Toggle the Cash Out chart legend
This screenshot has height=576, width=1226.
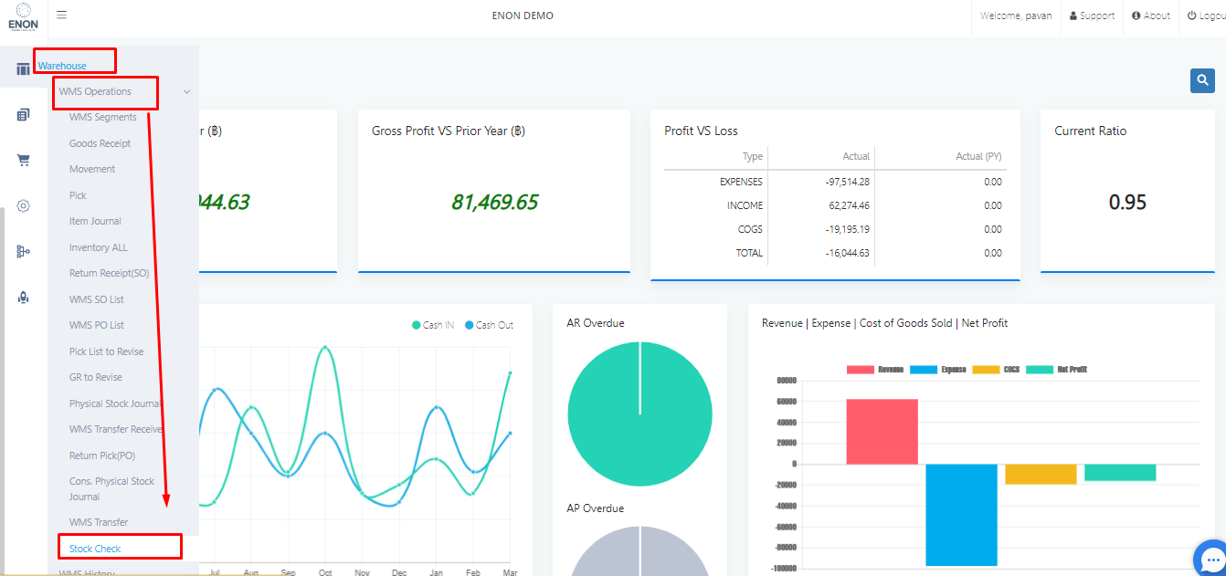489,325
